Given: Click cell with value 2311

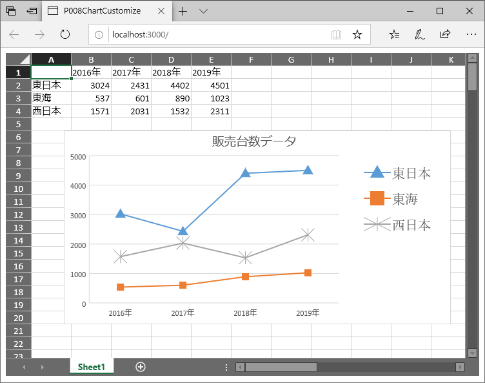Looking at the screenshot, I should tap(212, 111).
